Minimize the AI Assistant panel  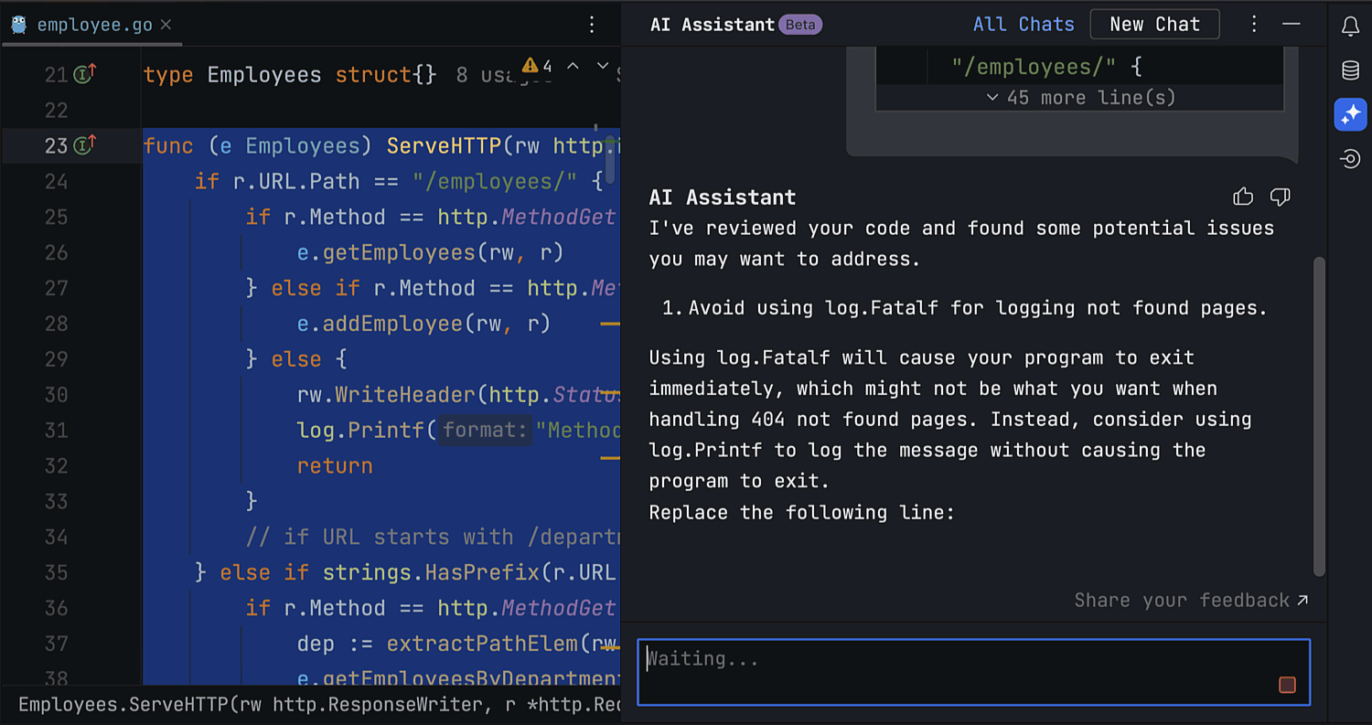1292,25
